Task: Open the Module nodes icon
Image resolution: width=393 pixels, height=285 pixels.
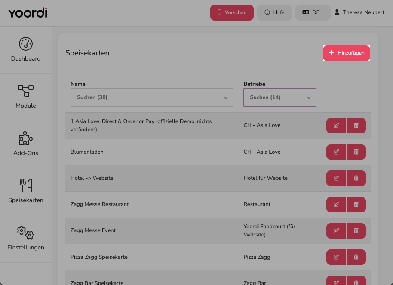Action: click(25, 91)
